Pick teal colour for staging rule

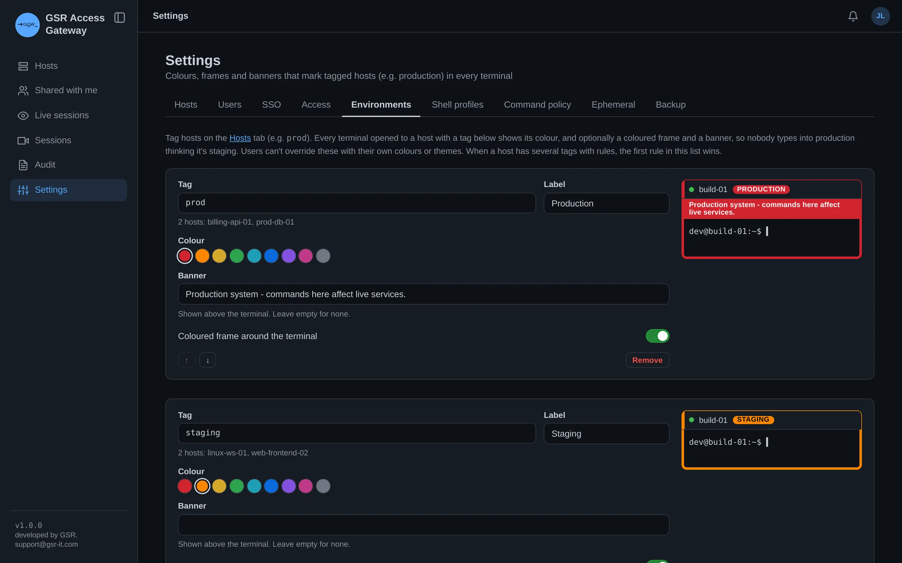coord(254,486)
